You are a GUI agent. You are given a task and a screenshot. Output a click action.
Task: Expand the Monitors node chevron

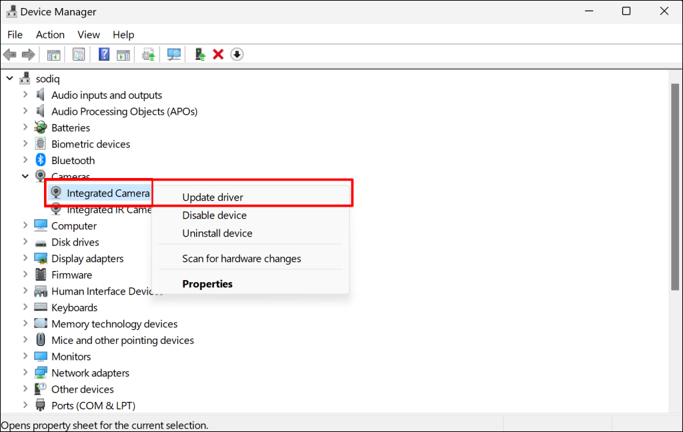pos(25,356)
